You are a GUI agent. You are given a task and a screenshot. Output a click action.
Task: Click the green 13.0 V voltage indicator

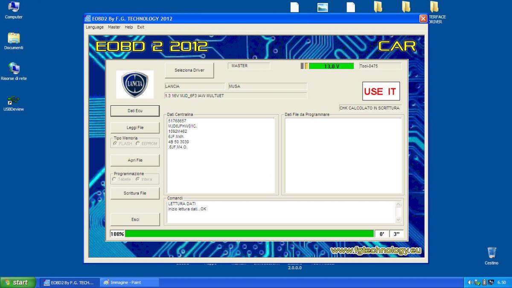point(331,66)
